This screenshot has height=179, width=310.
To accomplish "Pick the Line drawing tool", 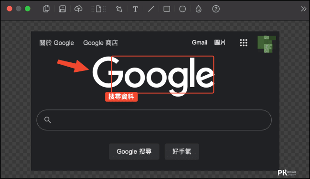I will coord(151,9).
